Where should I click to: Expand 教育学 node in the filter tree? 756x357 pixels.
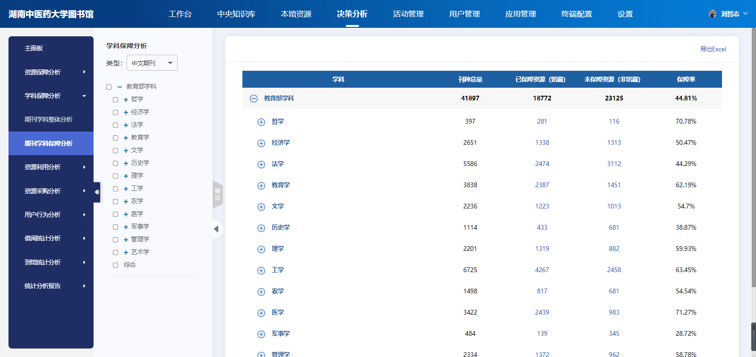click(x=126, y=138)
